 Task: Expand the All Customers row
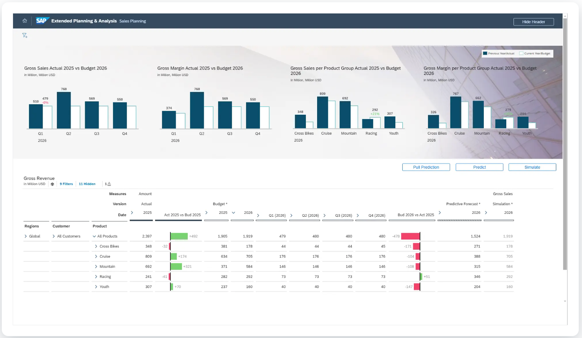(x=54, y=236)
